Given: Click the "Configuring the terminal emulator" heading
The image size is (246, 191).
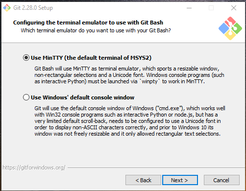Looking at the screenshot, I should point(88,23).
